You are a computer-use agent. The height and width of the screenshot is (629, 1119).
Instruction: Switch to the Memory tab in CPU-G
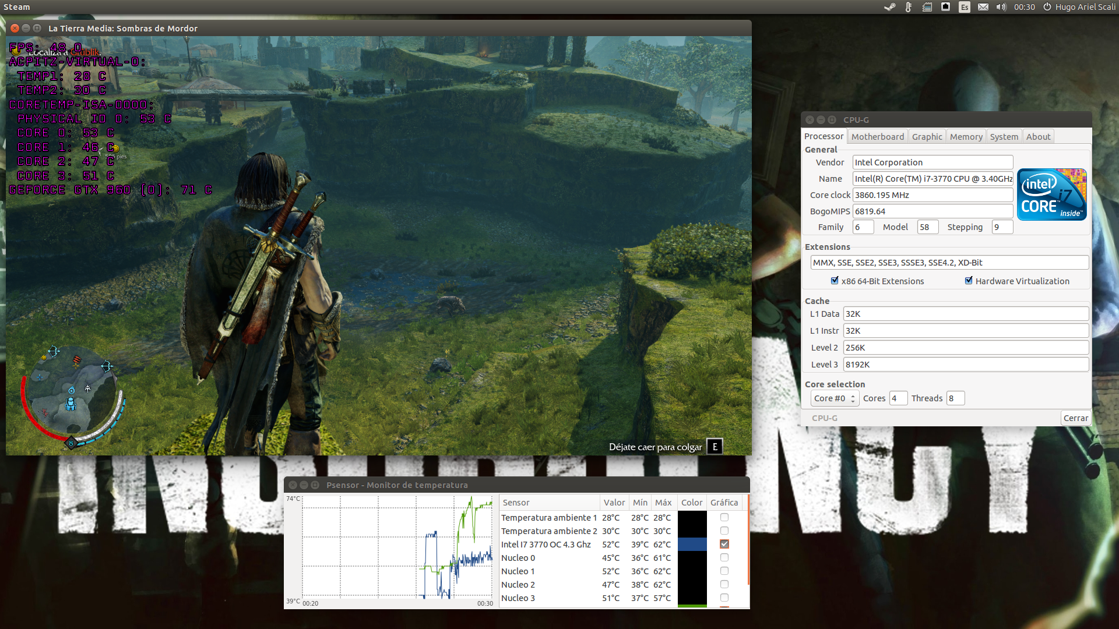(x=966, y=137)
